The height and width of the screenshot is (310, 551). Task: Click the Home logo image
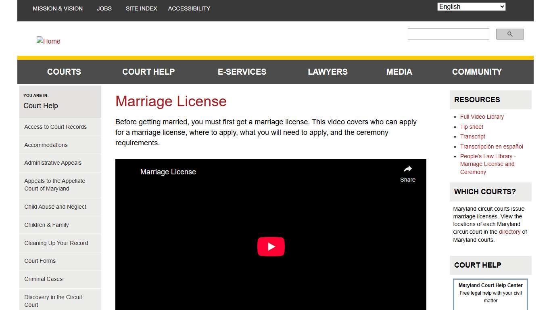point(48,41)
